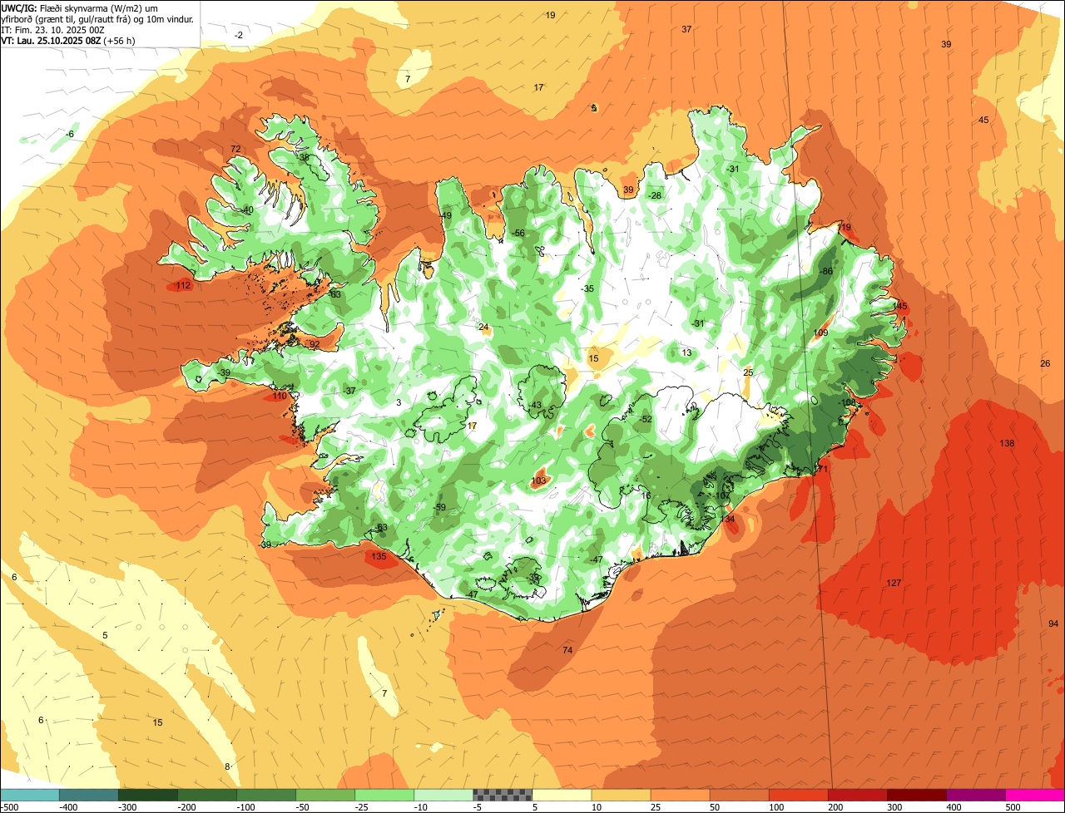Click the map value "-35"
The height and width of the screenshot is (813, 1065).
coord(587,288)
